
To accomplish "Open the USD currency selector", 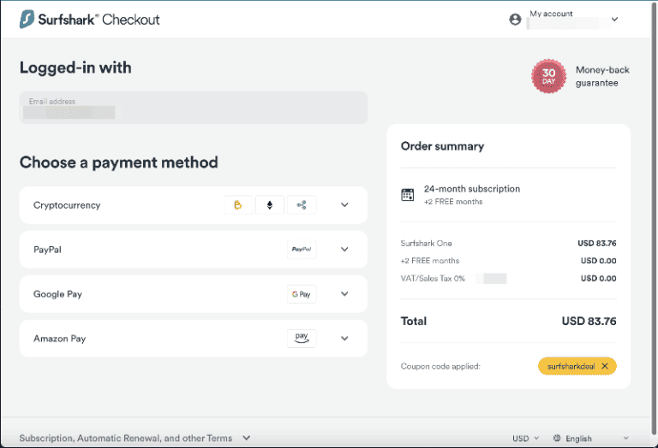I will pyautogui.click(x=525, y=439).
